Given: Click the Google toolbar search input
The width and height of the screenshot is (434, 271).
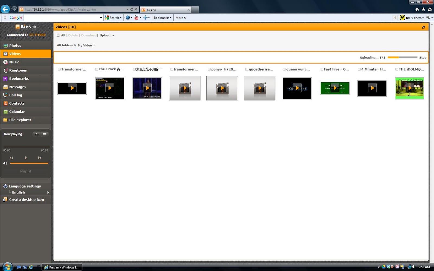Looking at the screenshot, I should [x=62, y=18].
